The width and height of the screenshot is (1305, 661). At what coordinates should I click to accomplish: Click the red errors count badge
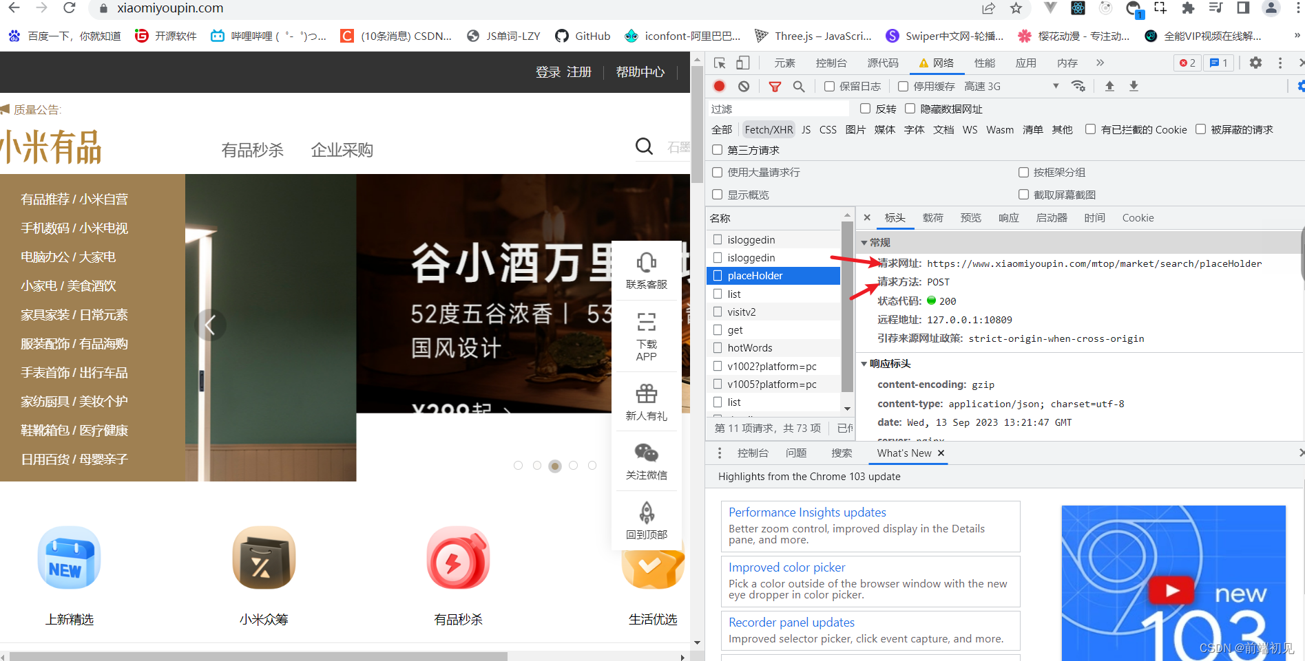pos(1187,63)
